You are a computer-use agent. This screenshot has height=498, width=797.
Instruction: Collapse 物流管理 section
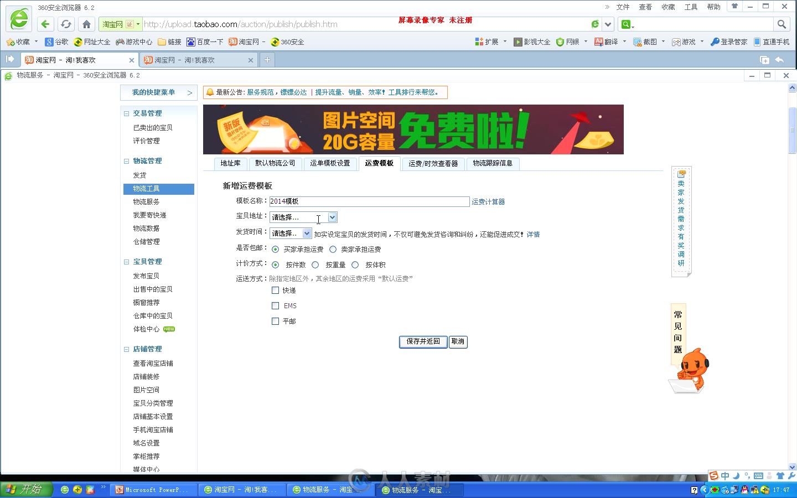pyautogui.click(x=126, y=161)
